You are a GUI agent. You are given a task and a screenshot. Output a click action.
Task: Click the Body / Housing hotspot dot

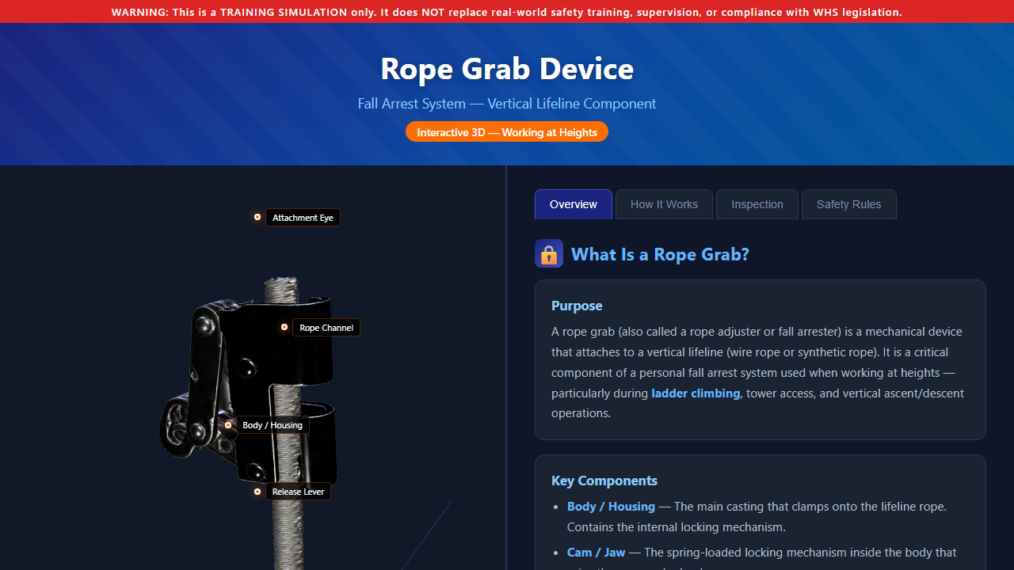(x=228, y=425)
